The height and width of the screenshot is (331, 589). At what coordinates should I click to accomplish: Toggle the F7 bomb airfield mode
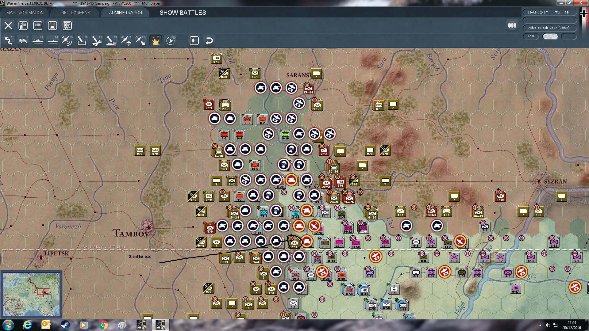(96, 40)
